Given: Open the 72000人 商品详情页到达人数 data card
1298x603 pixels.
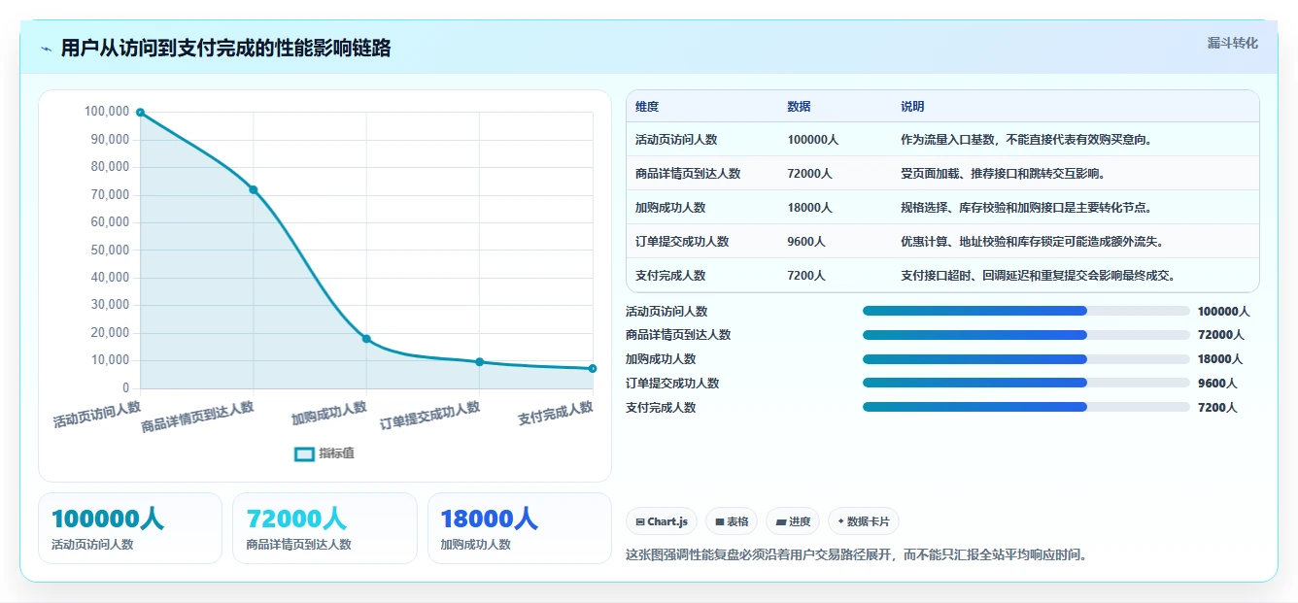Looking at the screenshot, I should pyautogui.click(x=325, y=528).
